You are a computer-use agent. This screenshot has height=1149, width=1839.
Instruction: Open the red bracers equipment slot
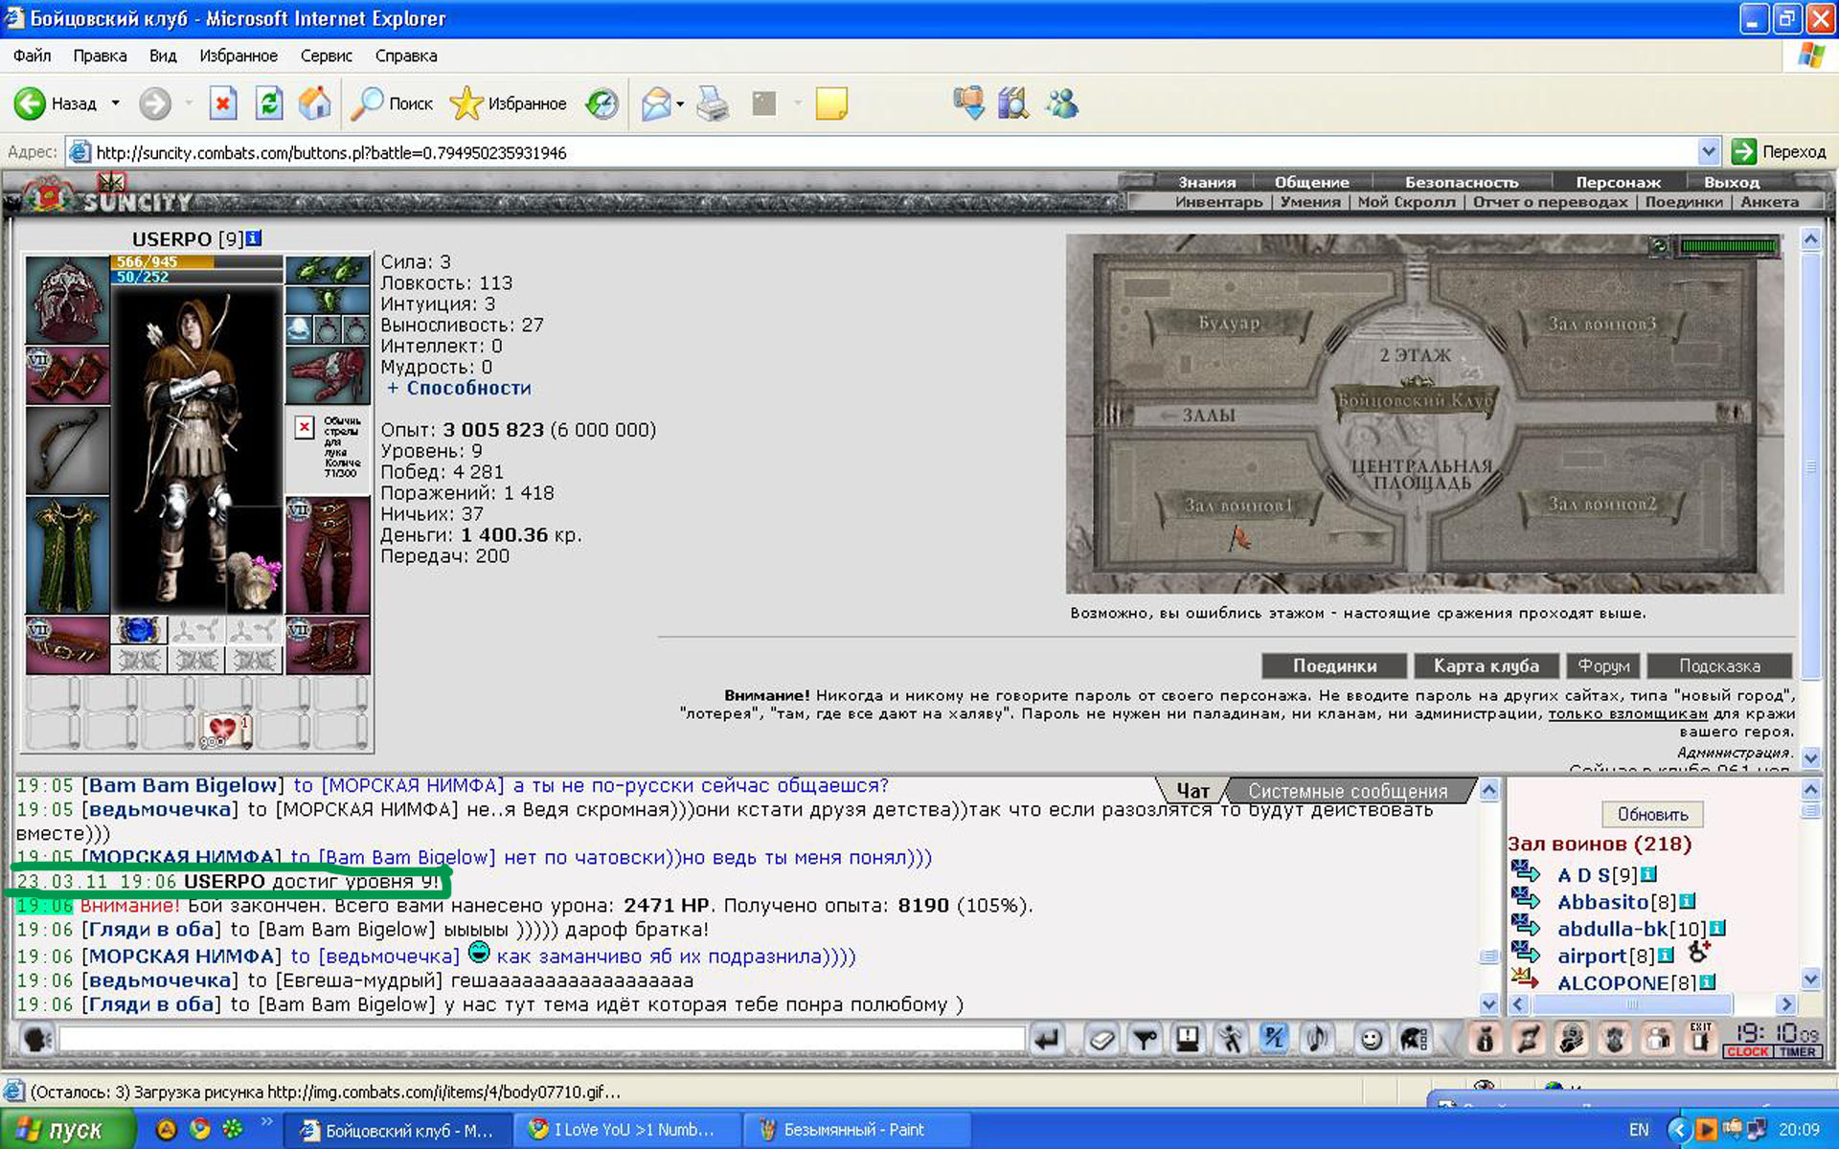click(x=67, y=374)
